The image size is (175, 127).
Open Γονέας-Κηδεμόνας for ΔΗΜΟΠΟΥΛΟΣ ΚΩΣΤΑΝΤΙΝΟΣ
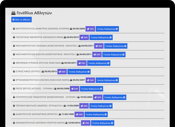96,114
